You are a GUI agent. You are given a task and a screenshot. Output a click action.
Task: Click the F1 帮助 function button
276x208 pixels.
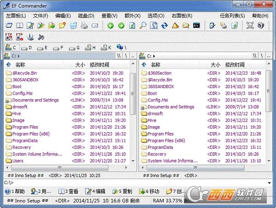[x=15, y=191]
